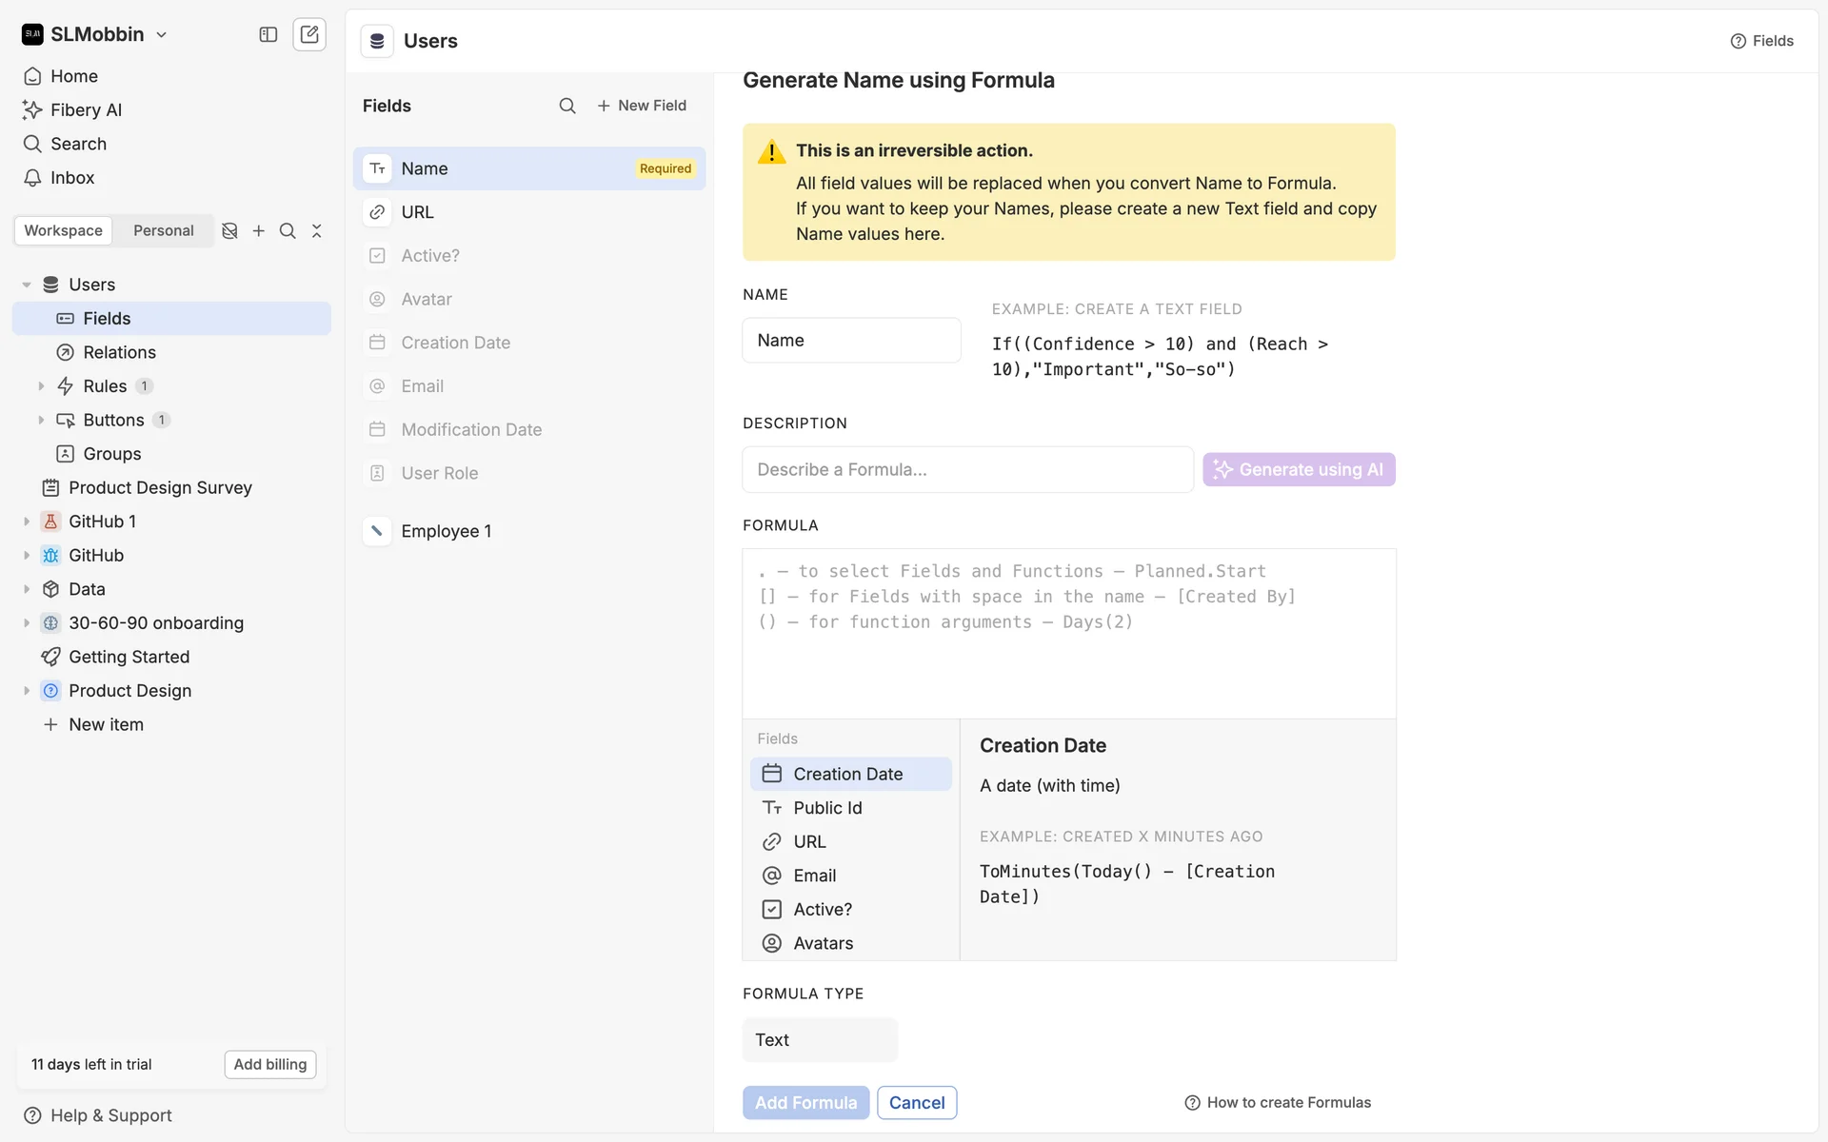This screenshot has width=1828, height=1142.
Task: Click the compose new item icon
Action: pyautogui.click(x=309, y=34)
